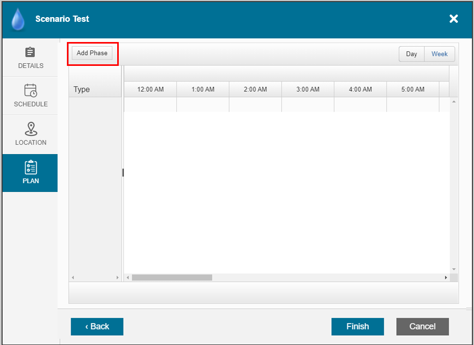Switch timeline to Day view
The height and width of the screenshot is (345, 474).
coord(411,54)
